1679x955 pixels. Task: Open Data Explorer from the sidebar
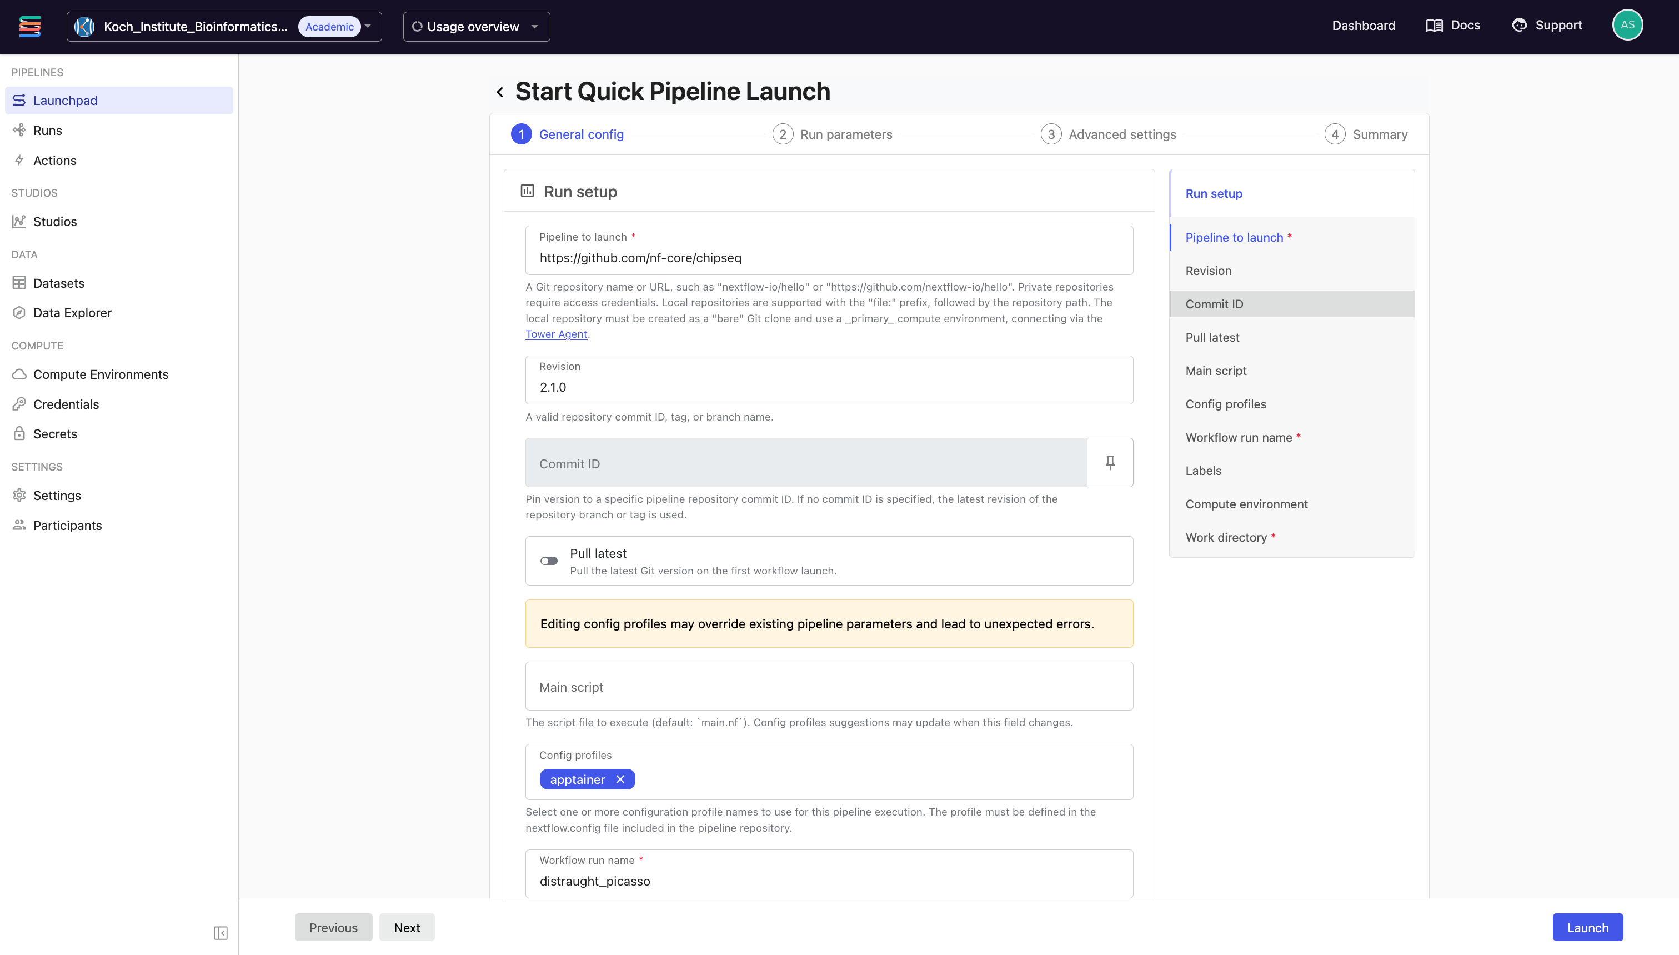tap(72, 313)
